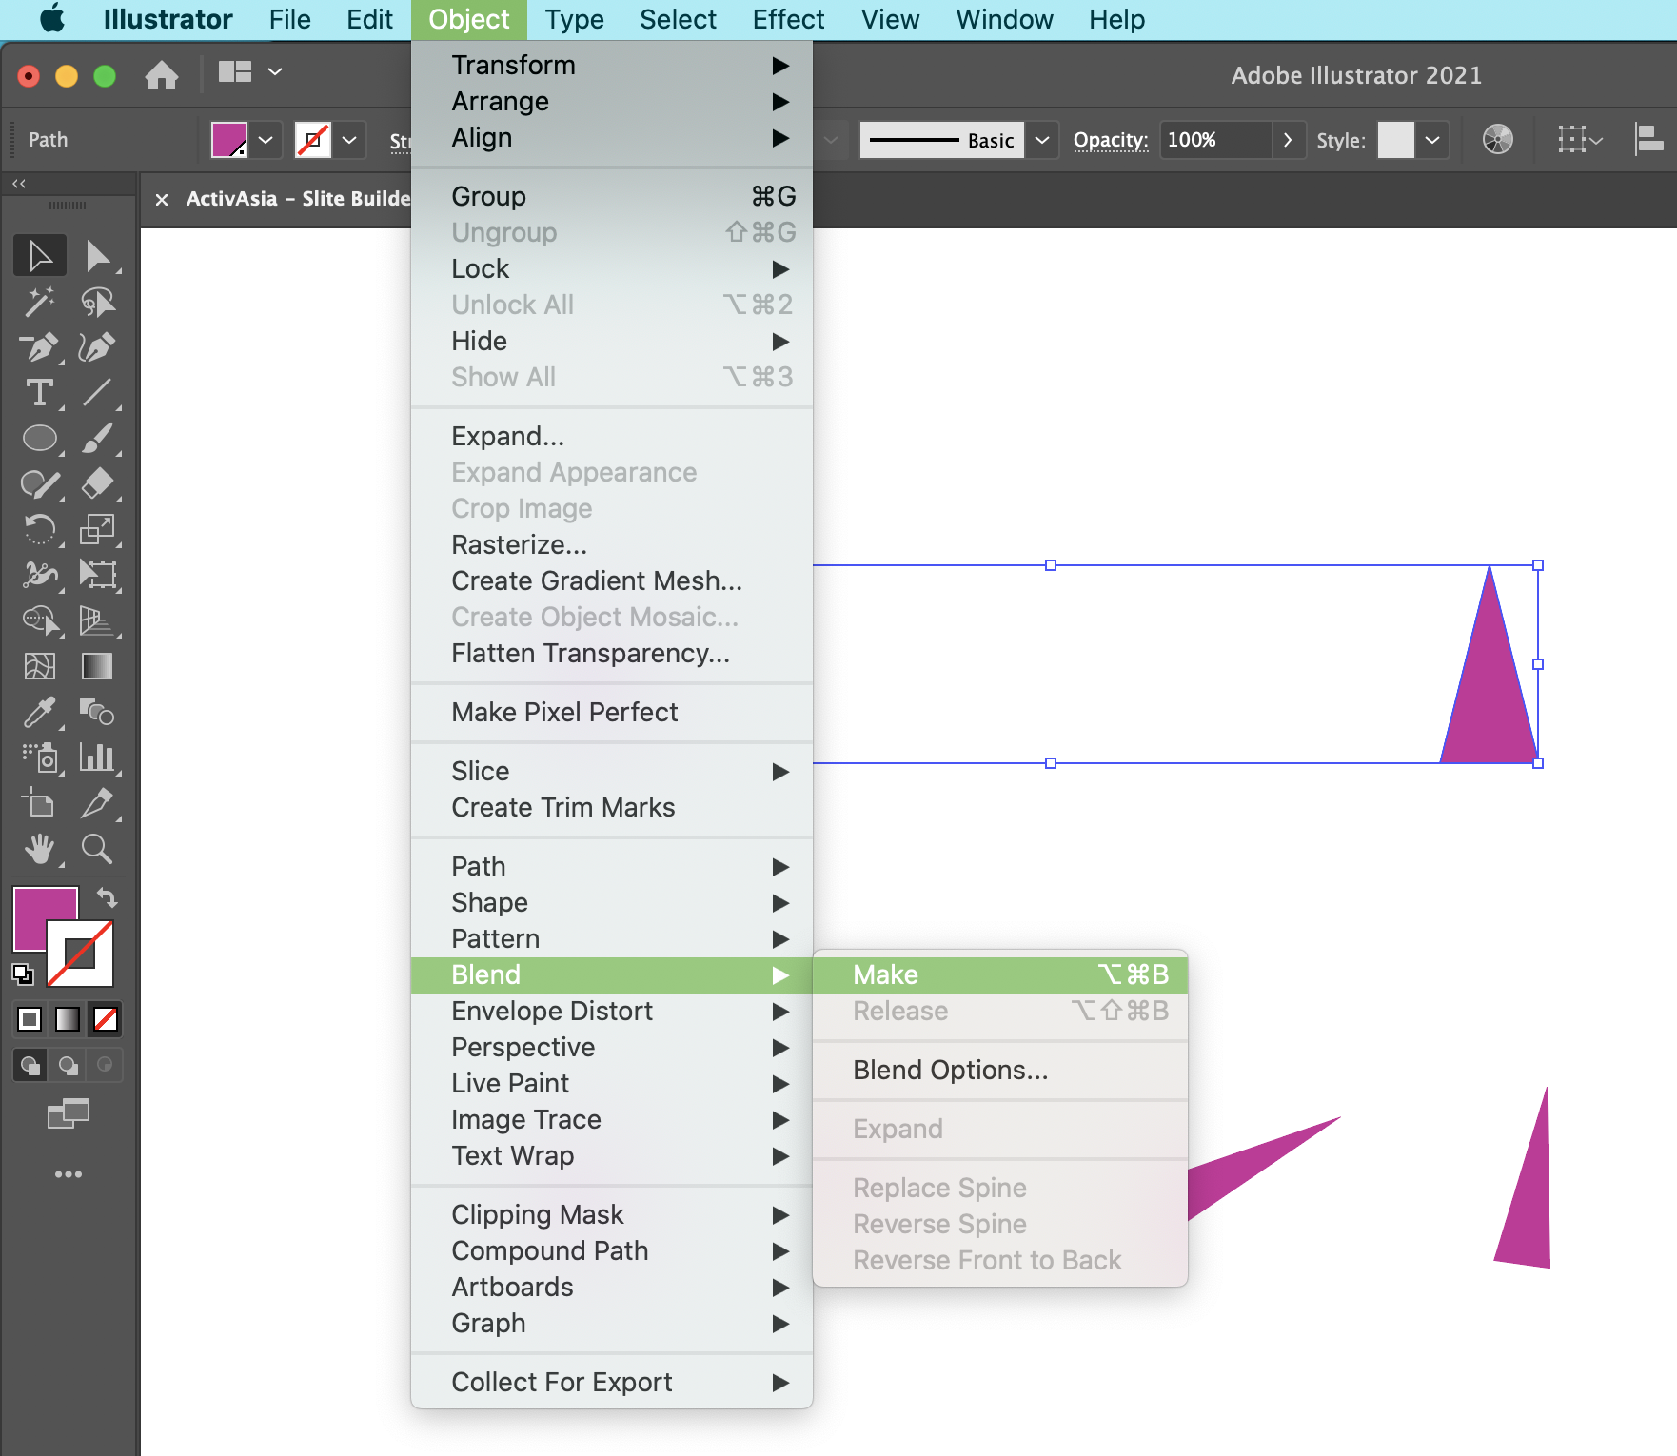1677x1456 pixels.
Task: Select the Pen tool
Action: click(x=40, y=347)
